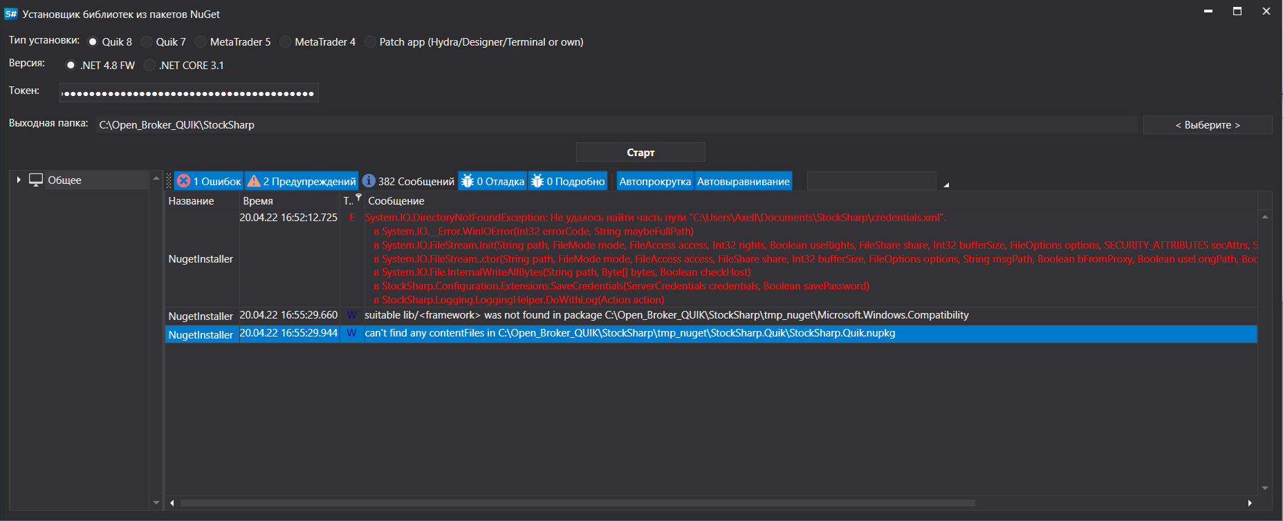Click the W type cell in 16:55:29.660 row
The height and width of the screenshot is (521, 1283).
(x=351, y=315)
